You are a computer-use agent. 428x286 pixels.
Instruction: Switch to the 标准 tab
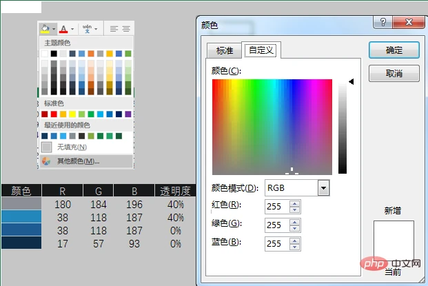coord(225,51)
